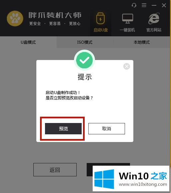Click the green success checkmark badge
171x193 pixels.
(x=84, y=60)
